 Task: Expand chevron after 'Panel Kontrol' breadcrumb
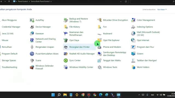coord(30,1)
